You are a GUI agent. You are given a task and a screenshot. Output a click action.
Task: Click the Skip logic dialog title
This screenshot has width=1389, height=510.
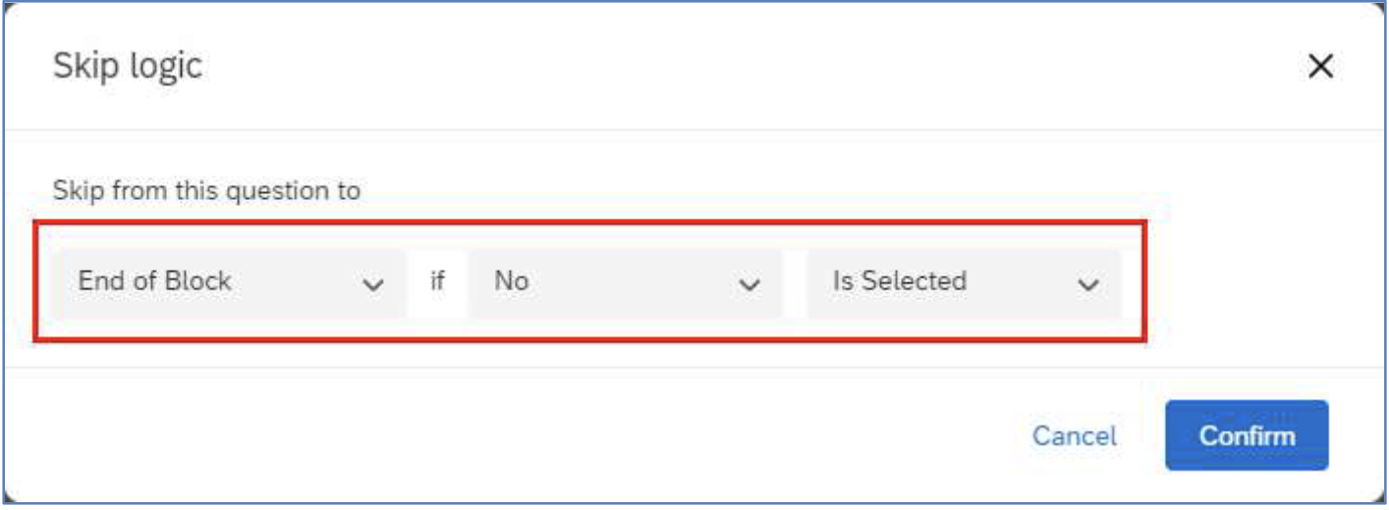click(127, 66)
